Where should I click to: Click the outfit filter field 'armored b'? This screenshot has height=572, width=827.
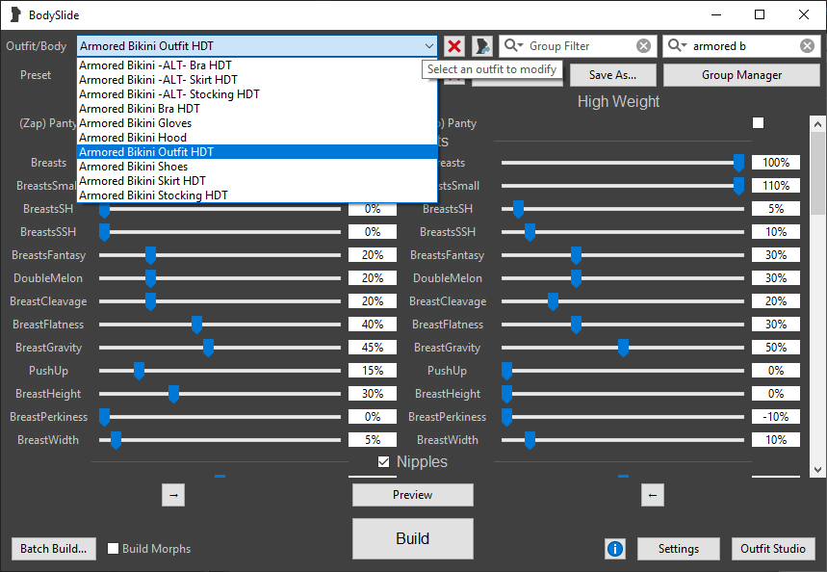click(743, 46)
